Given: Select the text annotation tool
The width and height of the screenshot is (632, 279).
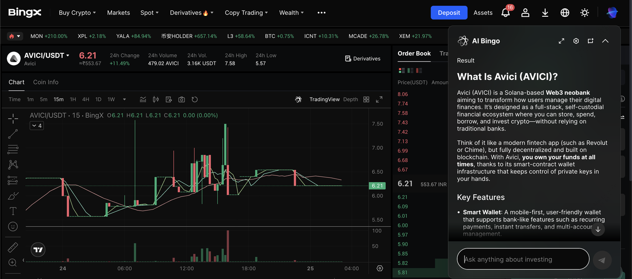Looking at the screenshot, I should [x=13, y=211].
